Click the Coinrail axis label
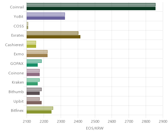The height and width of the screenshot is (134, 168). (17, 7)
